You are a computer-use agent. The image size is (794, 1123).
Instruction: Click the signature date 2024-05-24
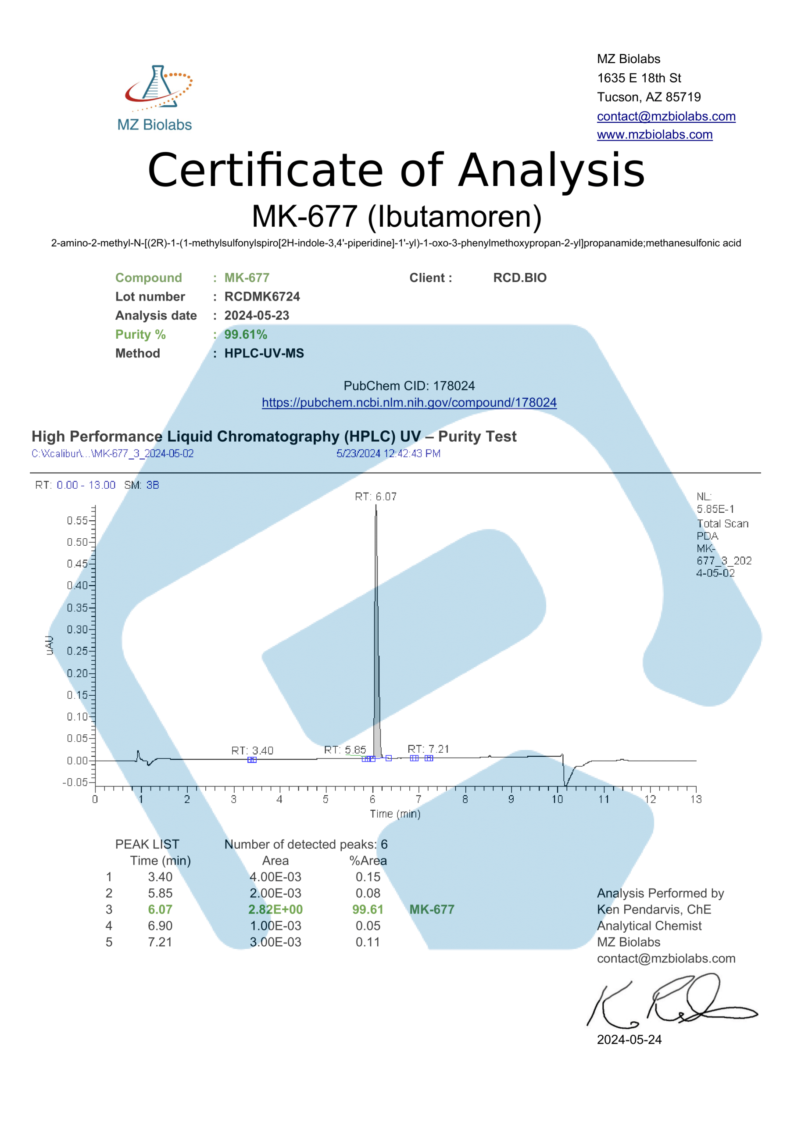point(629,1039)
